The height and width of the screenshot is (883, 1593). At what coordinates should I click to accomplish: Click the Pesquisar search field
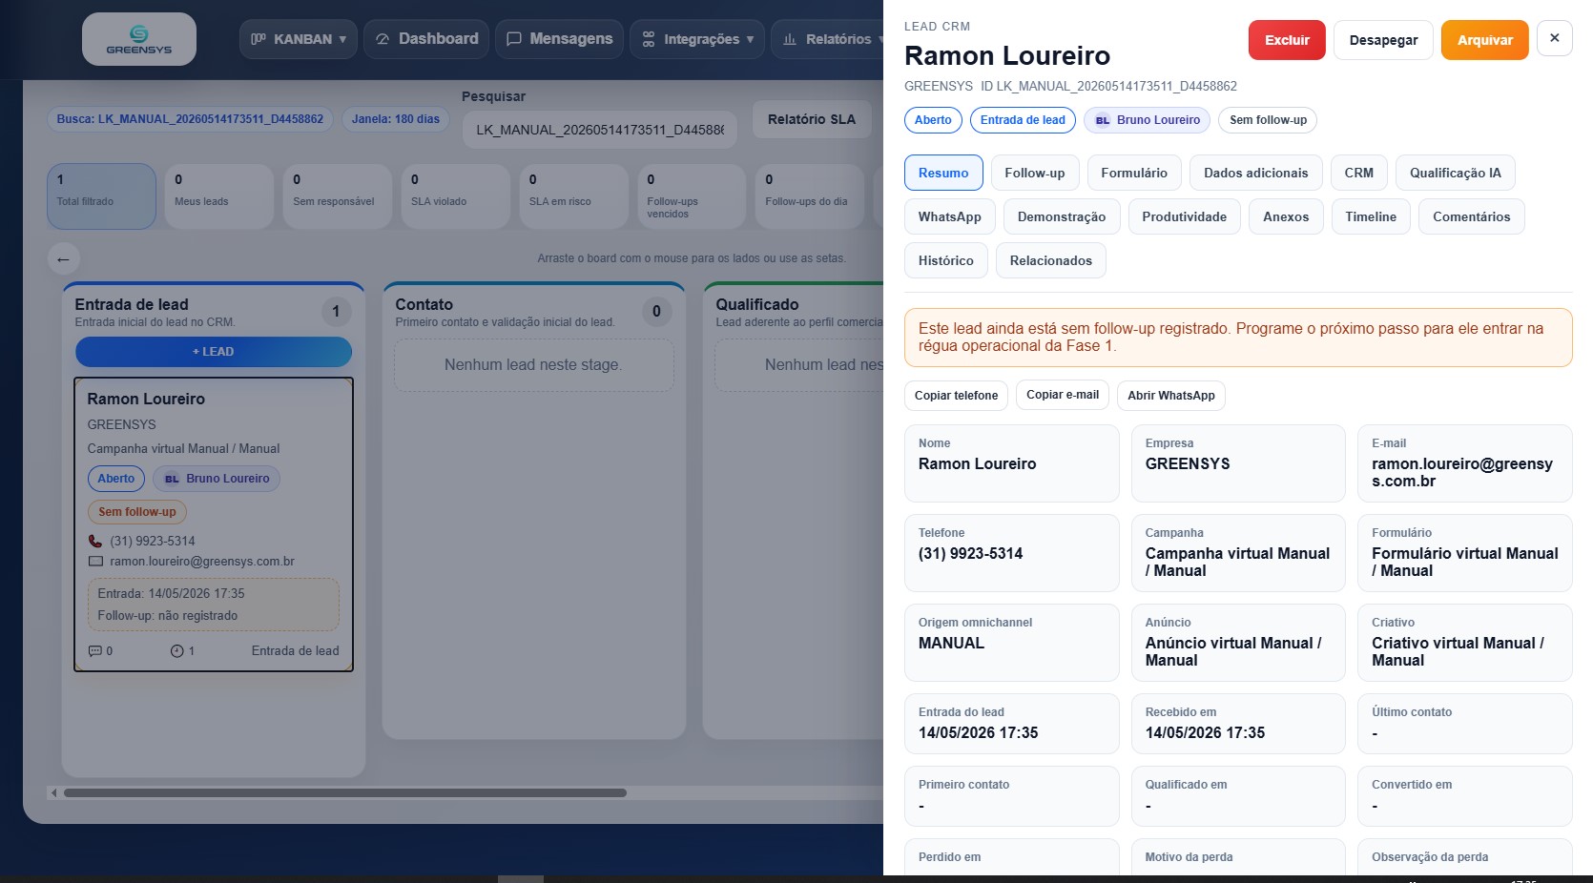tap(600, 130)
